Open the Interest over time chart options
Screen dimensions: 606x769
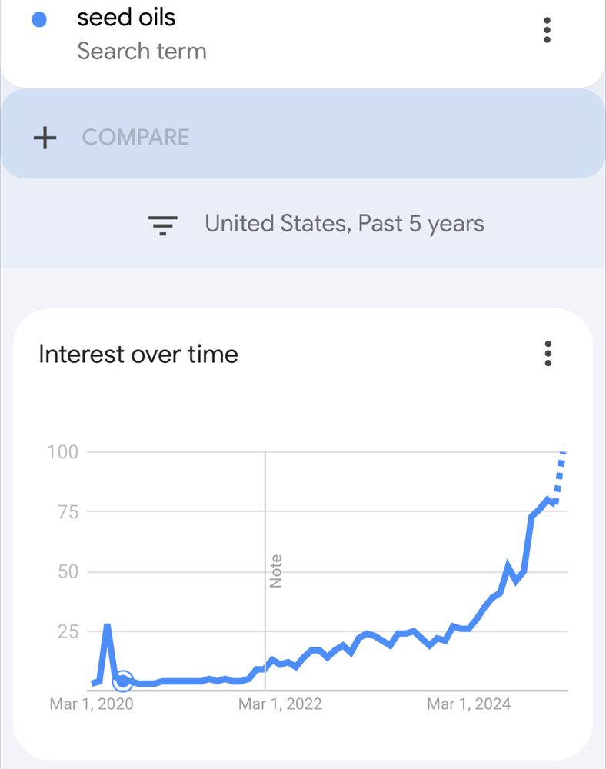coord(548,354)
